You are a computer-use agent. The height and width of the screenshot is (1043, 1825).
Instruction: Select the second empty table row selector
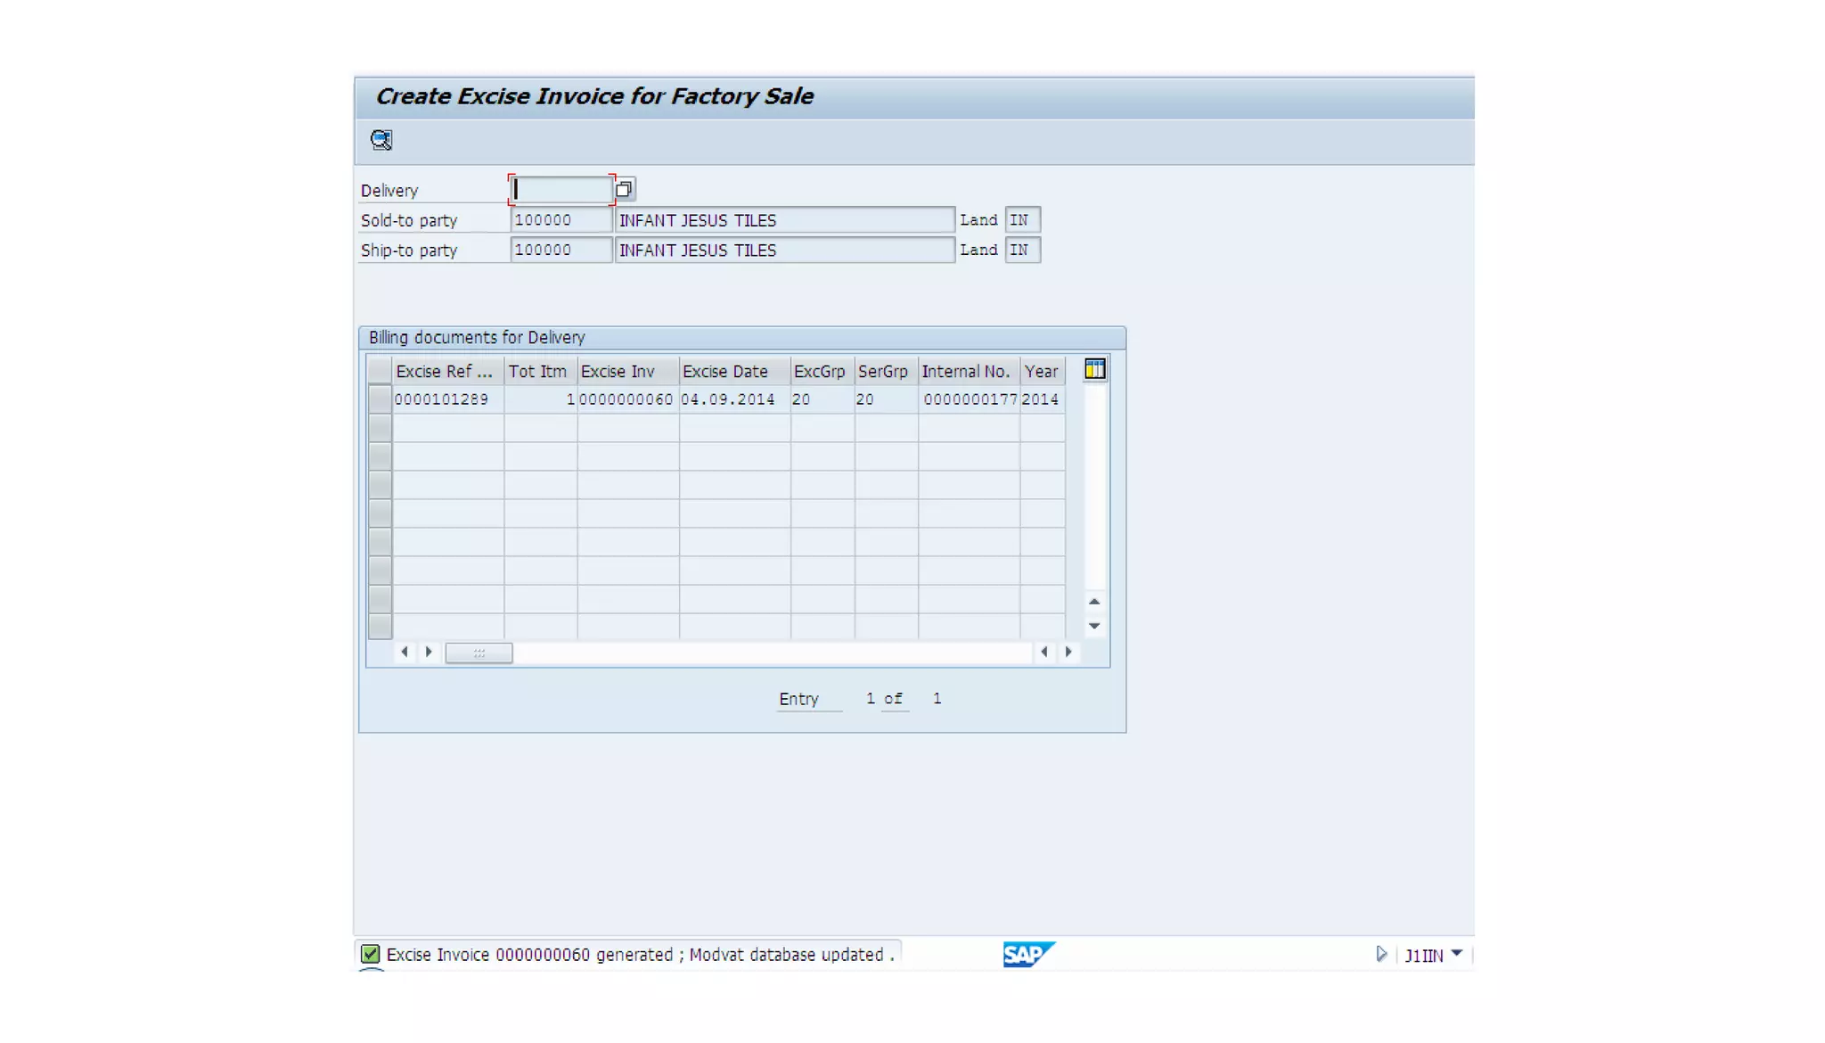click(380, 428)
